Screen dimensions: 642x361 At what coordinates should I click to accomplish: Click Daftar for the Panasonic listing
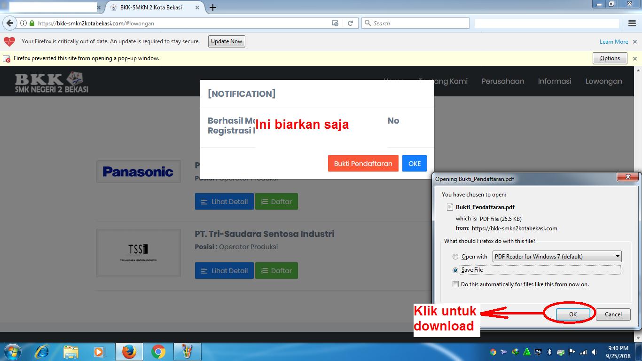[276, 202]
